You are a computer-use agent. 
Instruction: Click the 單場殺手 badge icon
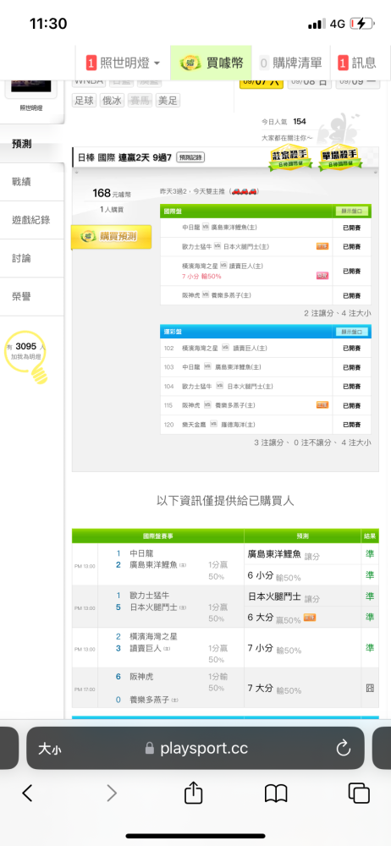pyautogui.click(x=341, y=158)
